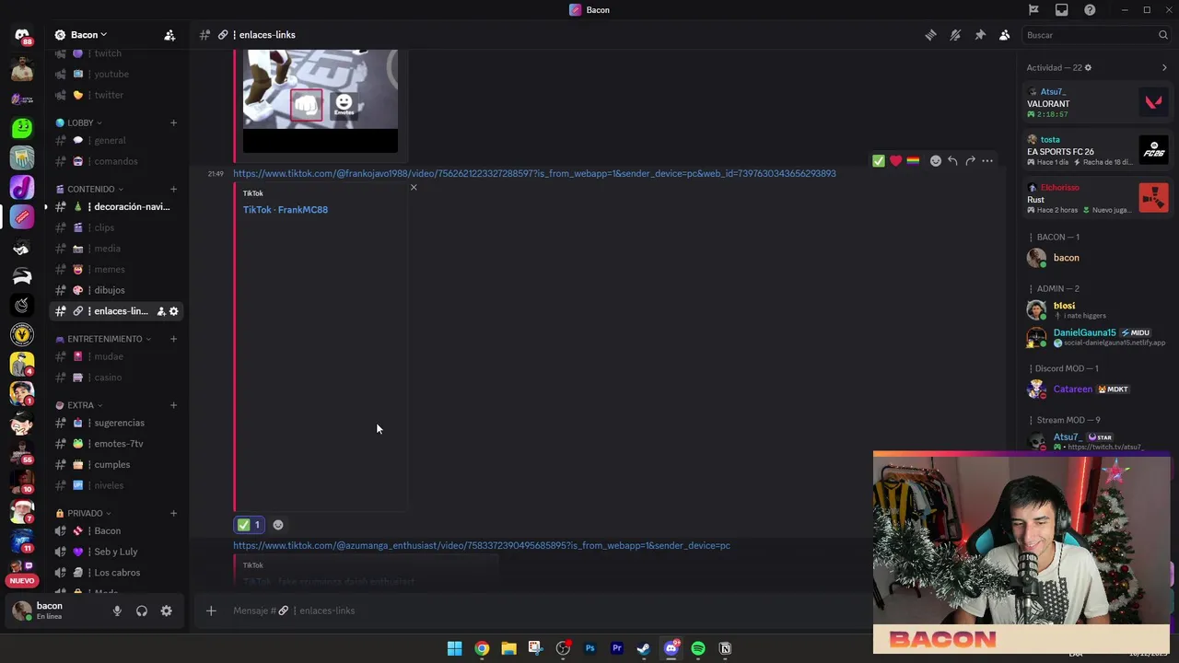Open the clips channel

[x=116, y=227]
